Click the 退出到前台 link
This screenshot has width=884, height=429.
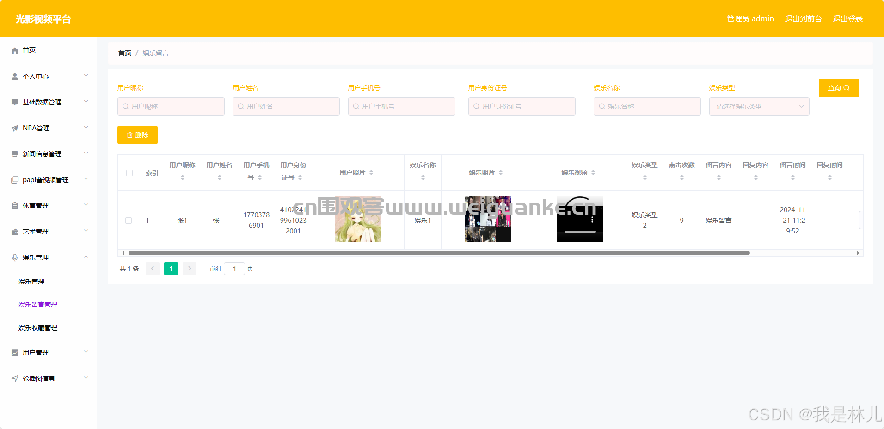pyautogui.click(x=803, y=19)
